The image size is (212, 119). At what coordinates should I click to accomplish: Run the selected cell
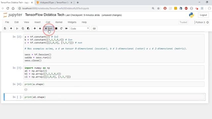tap(49, 28)
